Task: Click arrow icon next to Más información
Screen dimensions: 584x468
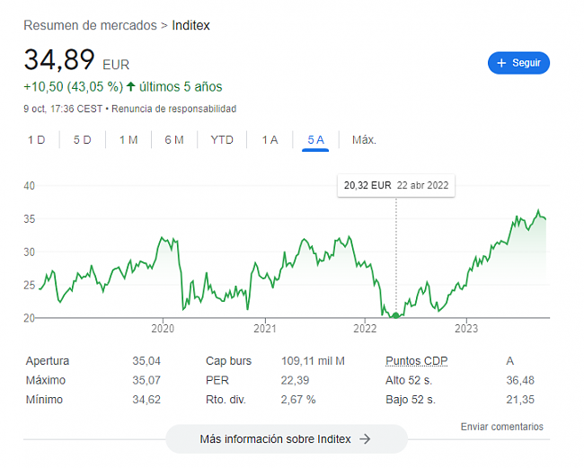Action: [365, 439]
